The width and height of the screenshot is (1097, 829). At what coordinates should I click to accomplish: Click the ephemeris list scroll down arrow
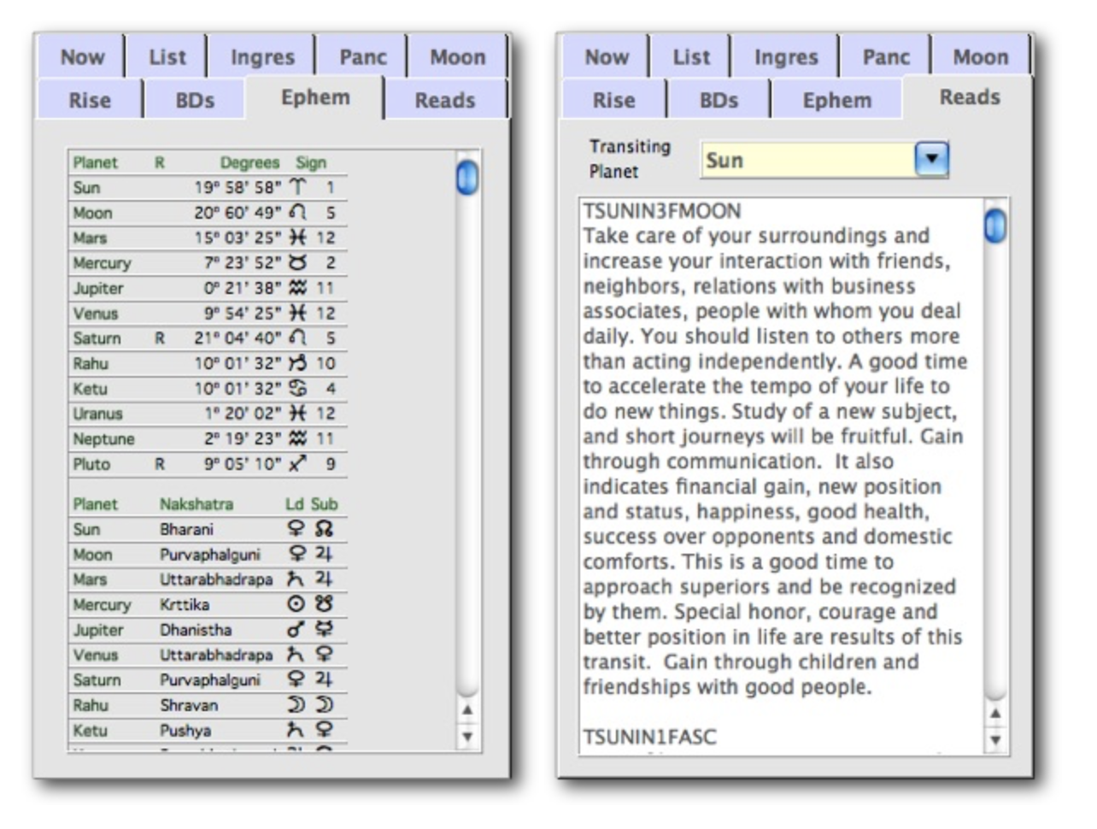(x=467, y=736)
